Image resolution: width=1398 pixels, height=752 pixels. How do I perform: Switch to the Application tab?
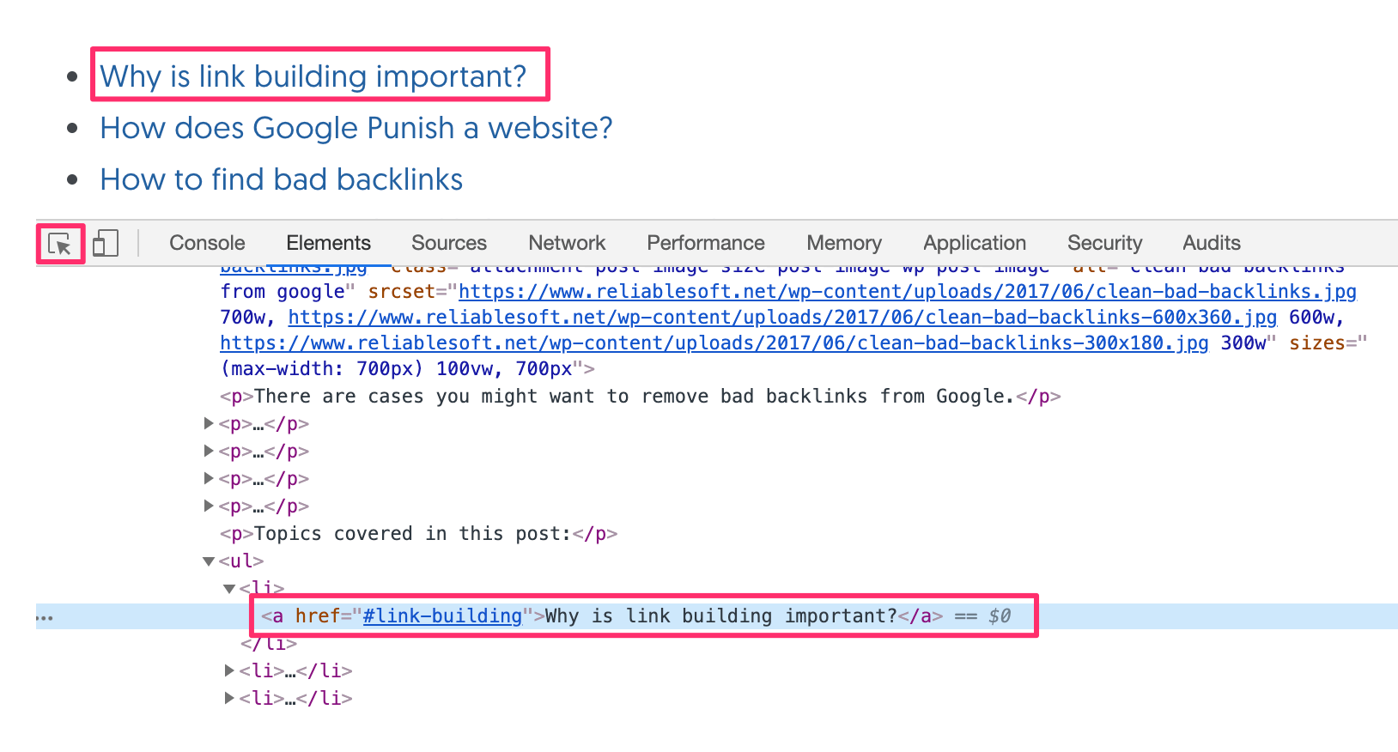(974, 243)
